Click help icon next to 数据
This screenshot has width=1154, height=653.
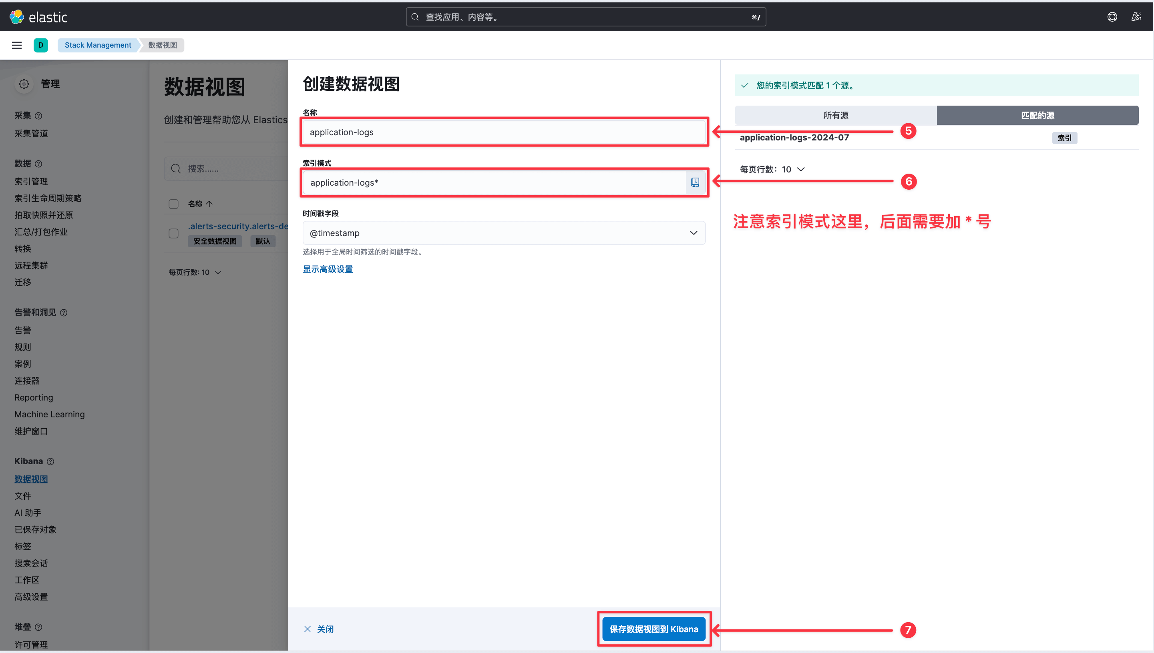(38, 164)
